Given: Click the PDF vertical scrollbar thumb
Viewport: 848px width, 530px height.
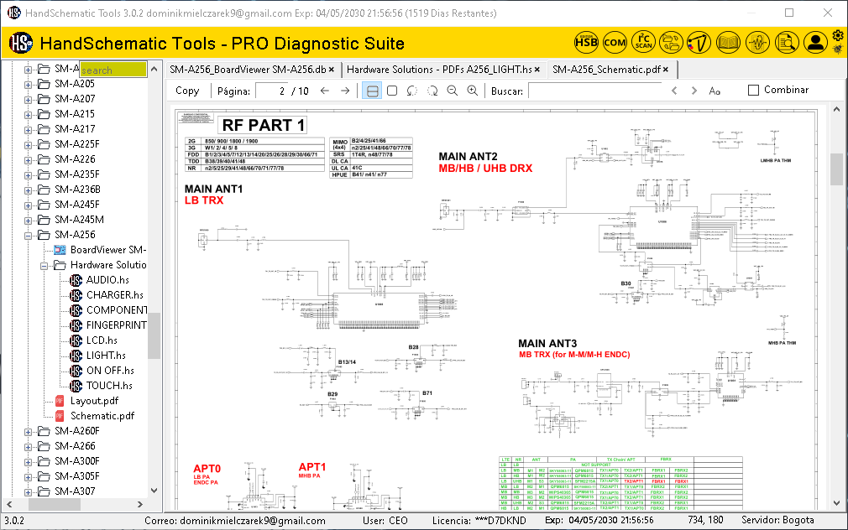Looking at the screenshot, I should coord(836,169).
